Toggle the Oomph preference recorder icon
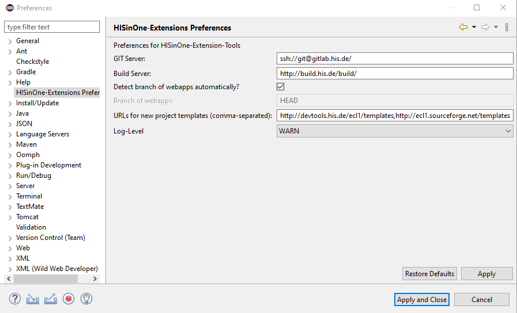This screenshot has height=313, width=517. click(x=69, y=299)
